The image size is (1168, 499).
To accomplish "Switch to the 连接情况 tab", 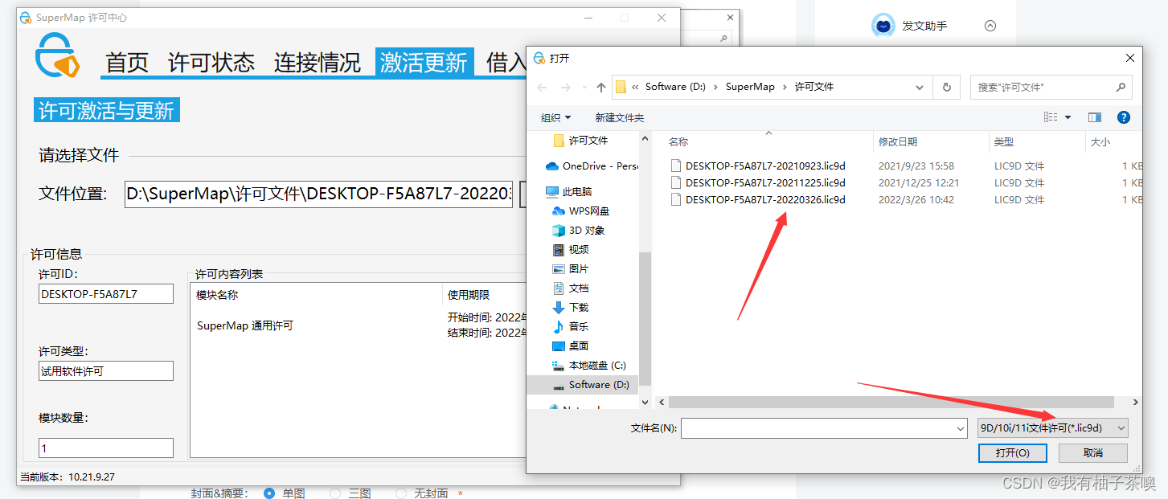I will [318, 63].
